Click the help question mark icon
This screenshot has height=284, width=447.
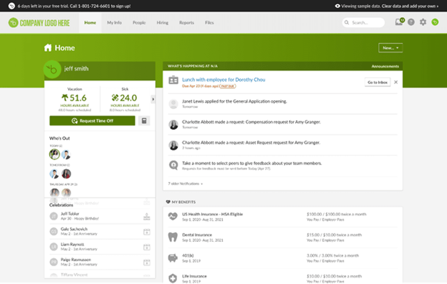410,22
